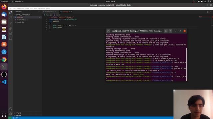Viewport: 213px width, 119px height.
Task: Open Thunderbird mail from the dock
Action: (4, 14)
